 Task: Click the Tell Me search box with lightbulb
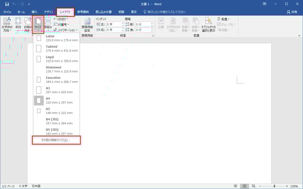(x=164, y=12)
